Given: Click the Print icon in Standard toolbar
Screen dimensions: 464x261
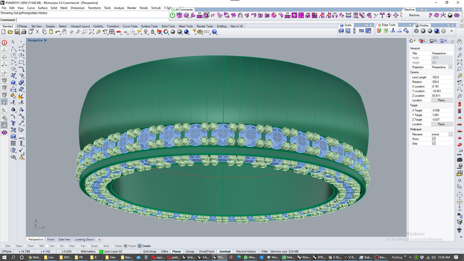Looking at the screenshot, I should [24, 32].
